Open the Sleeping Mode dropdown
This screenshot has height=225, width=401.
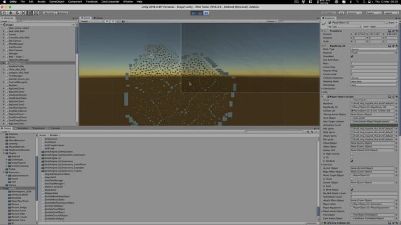374,81
